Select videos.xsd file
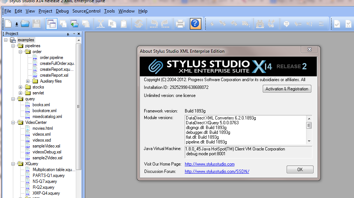354x198 pixels. pos(42,140)
